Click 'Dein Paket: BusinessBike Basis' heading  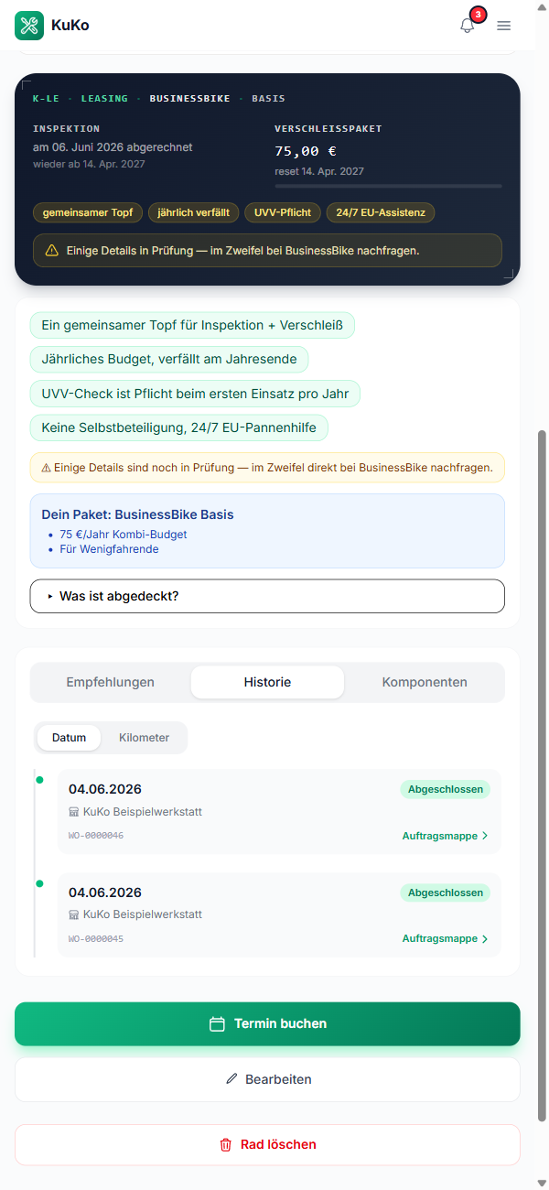[x=137, y=514]
